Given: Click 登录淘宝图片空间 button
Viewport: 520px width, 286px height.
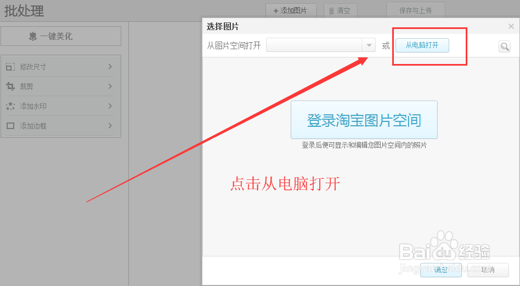Looking at the screenshot, I should [364, 120].
